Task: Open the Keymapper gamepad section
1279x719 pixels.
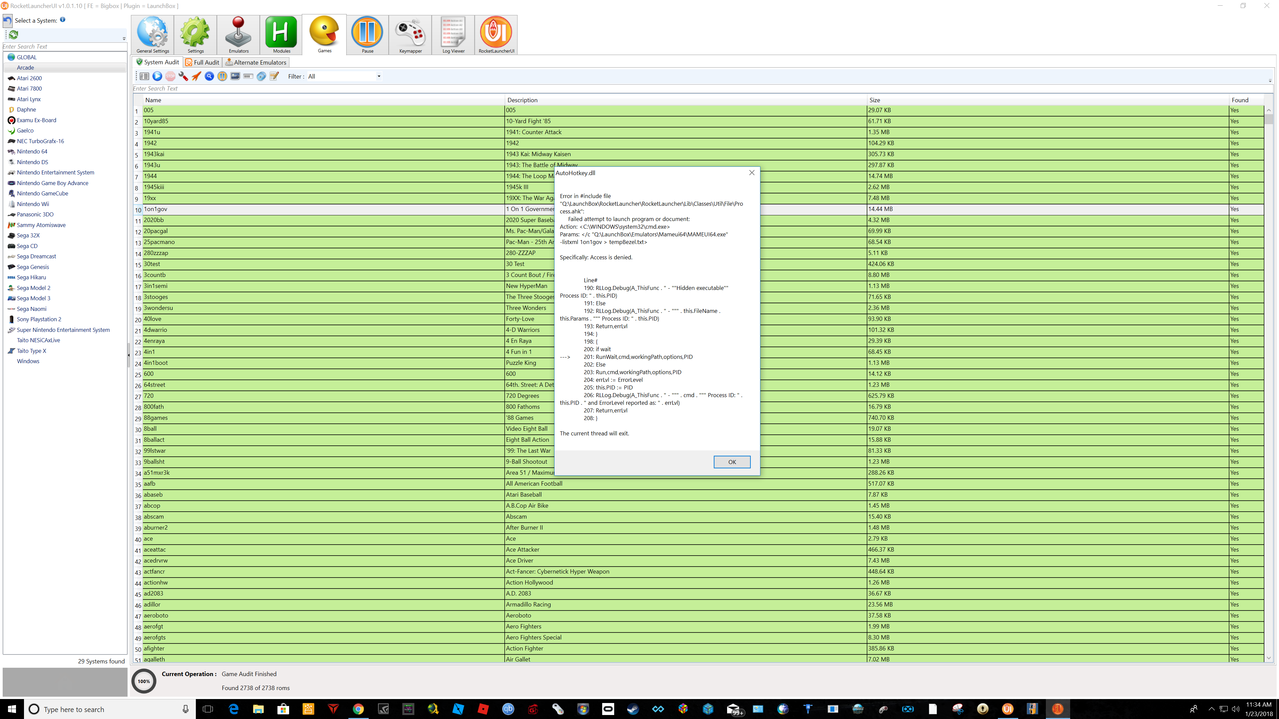Action: tap(410, 35)
